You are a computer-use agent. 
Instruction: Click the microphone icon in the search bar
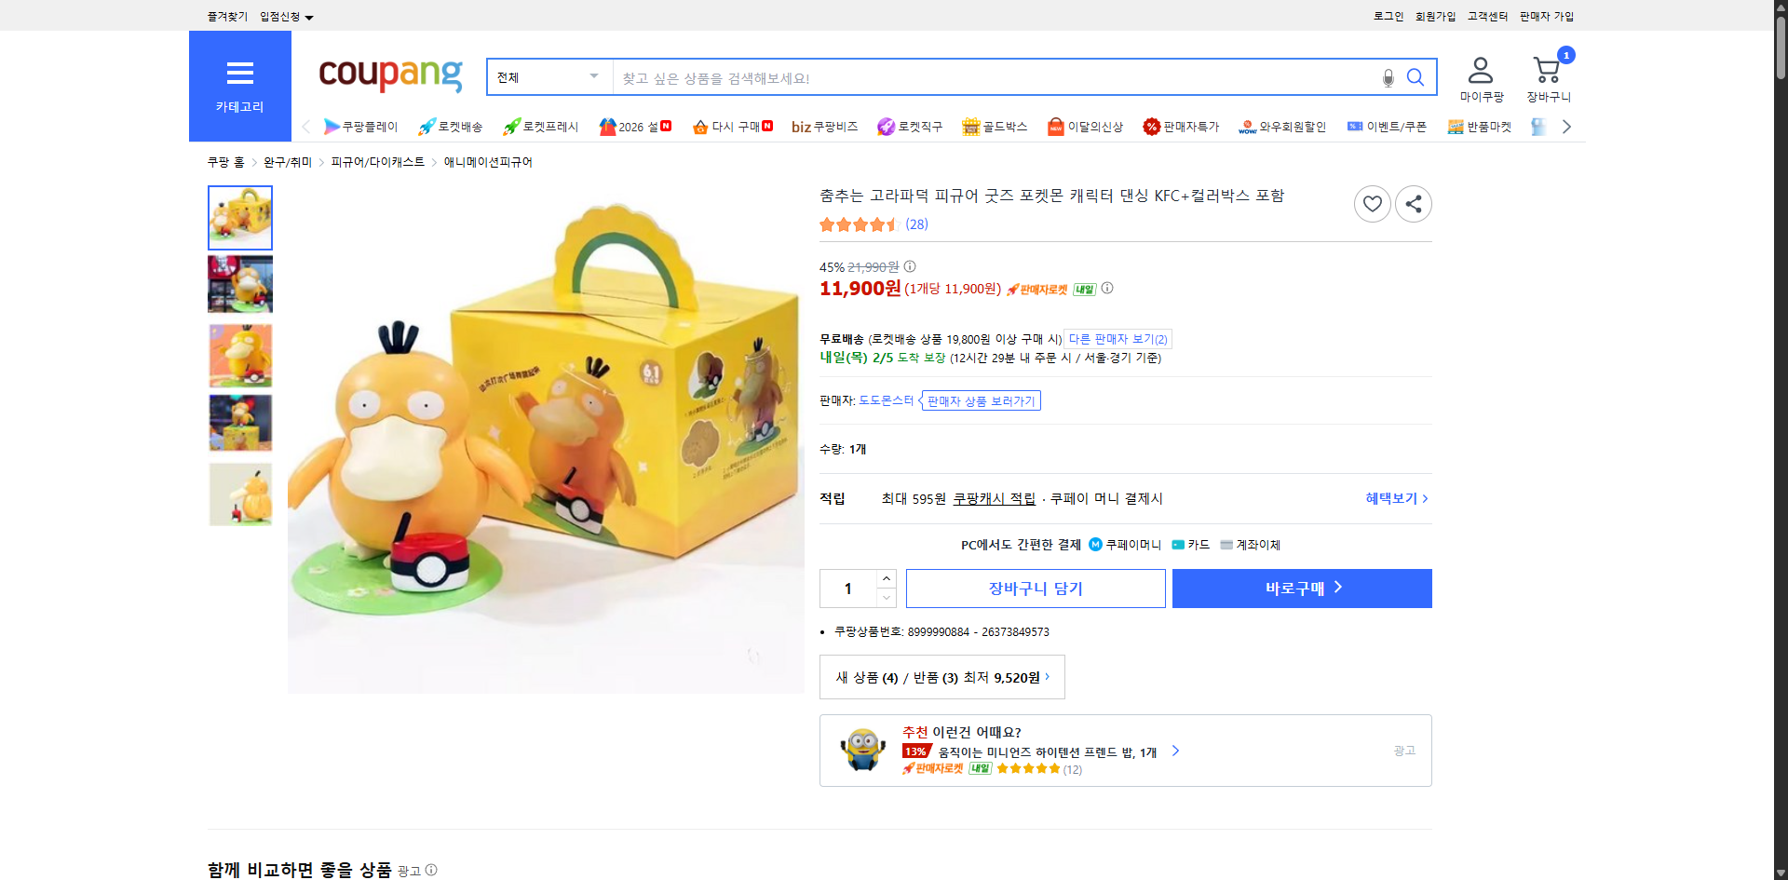(x=1388, y=78)
